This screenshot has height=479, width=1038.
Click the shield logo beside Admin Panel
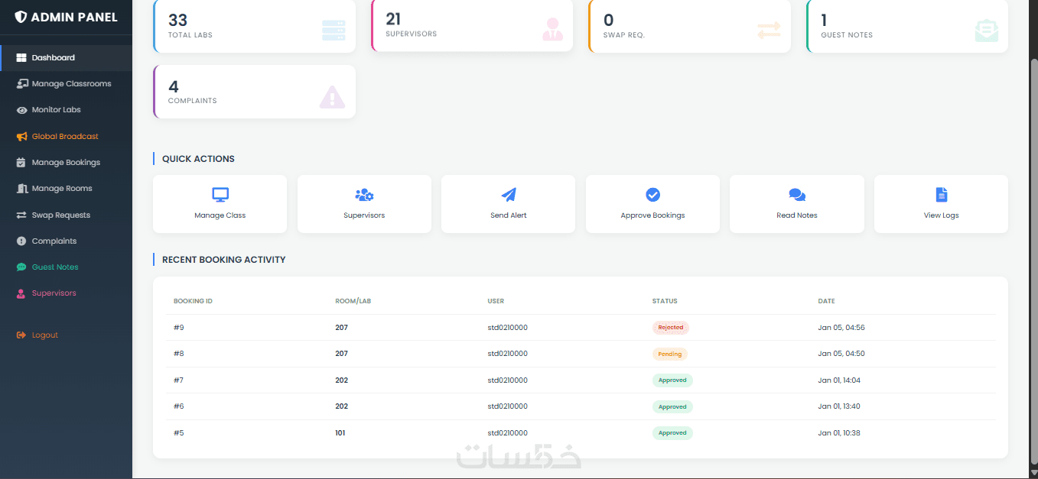point(21,17)
